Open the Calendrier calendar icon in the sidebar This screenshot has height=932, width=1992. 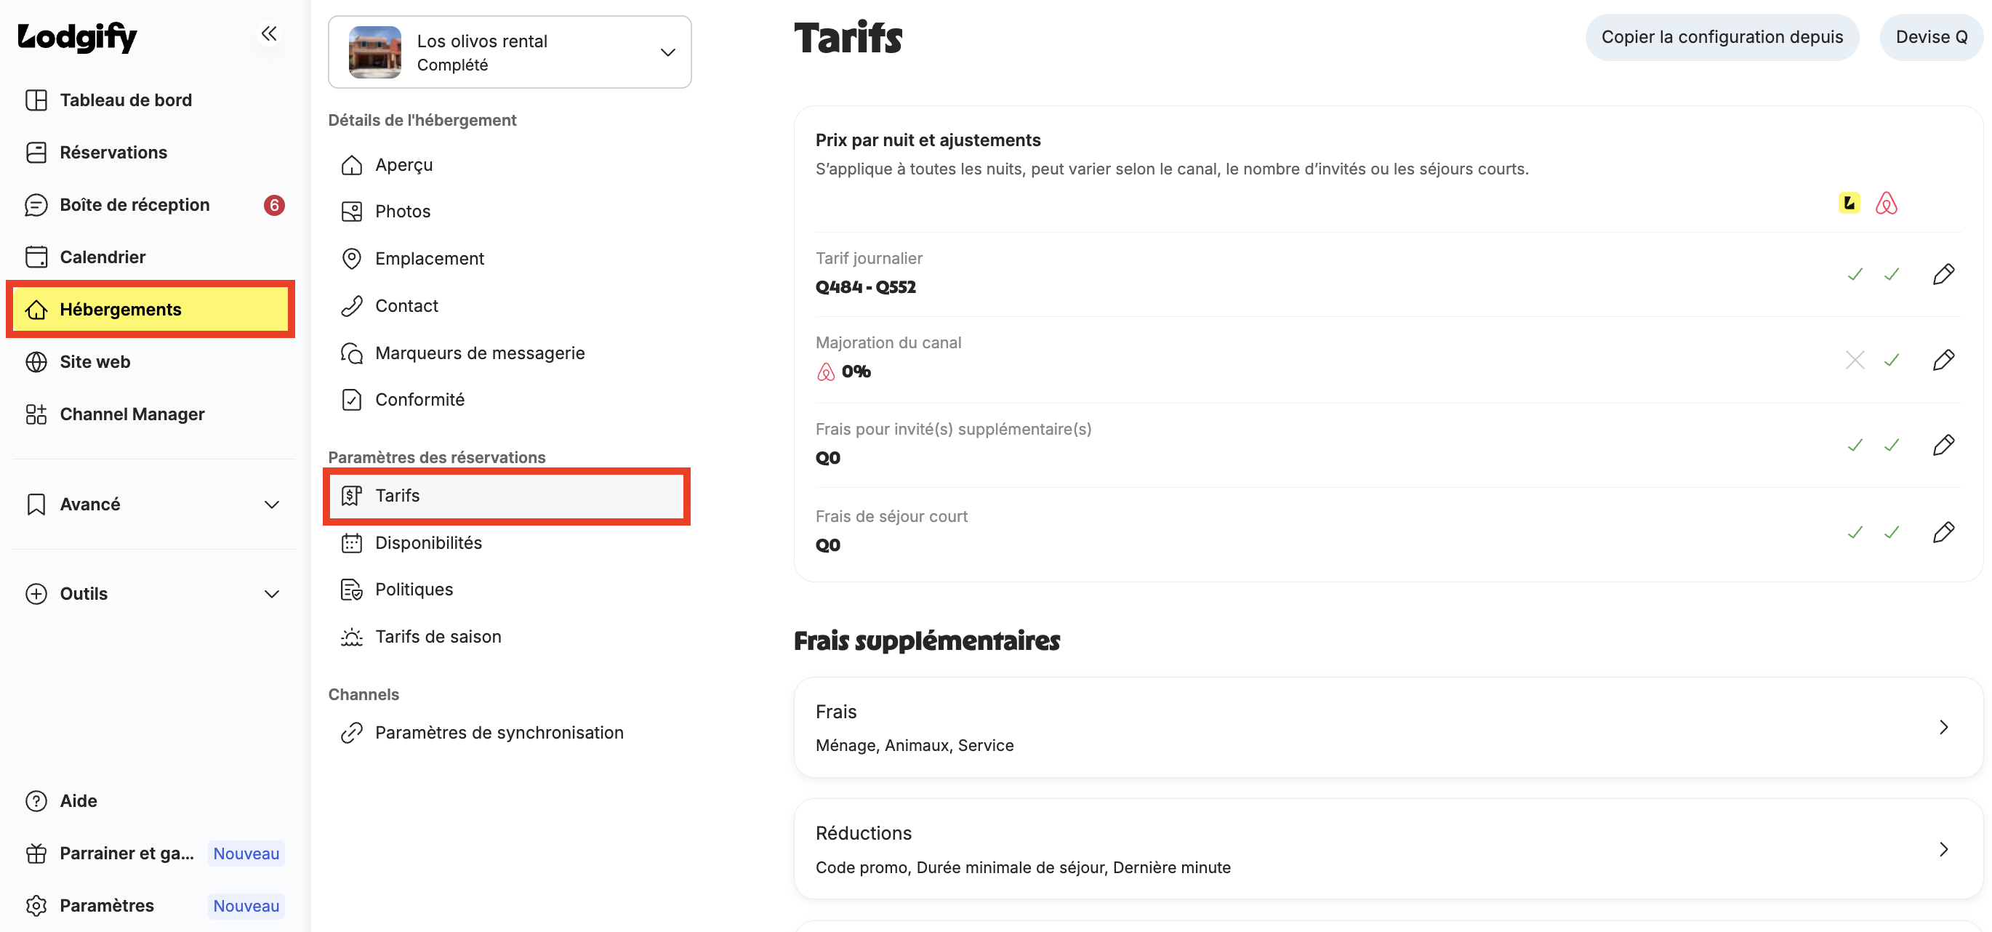click(36, 257)
